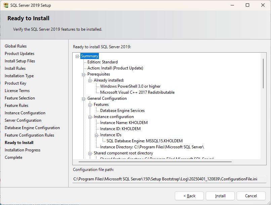Click the Cancel button
The height and width of the screenshot is (205, 271).
click(x=251, y=196)
